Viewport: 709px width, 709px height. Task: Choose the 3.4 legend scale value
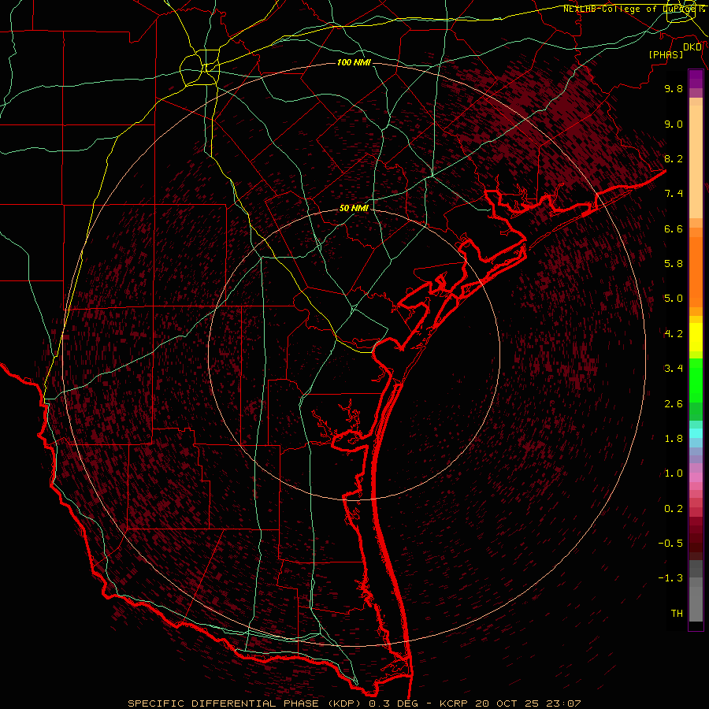pyautogui.click(x=674, y=369)
